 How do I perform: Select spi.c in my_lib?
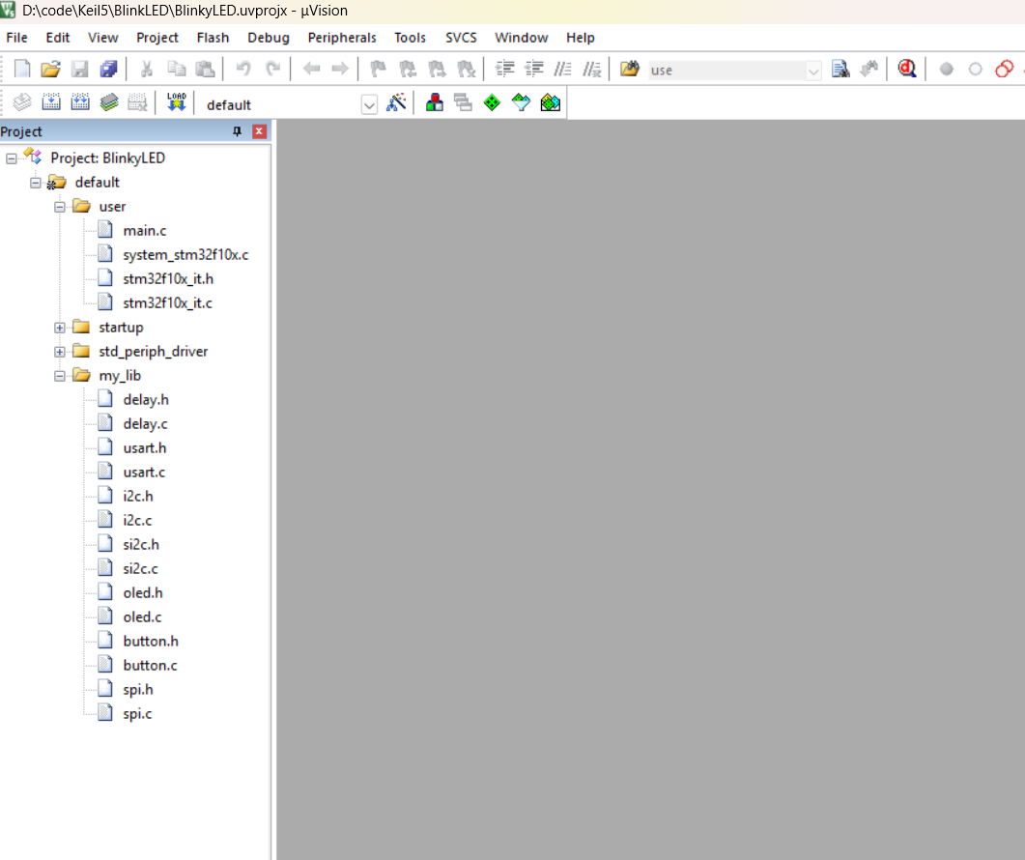(137, 714)
